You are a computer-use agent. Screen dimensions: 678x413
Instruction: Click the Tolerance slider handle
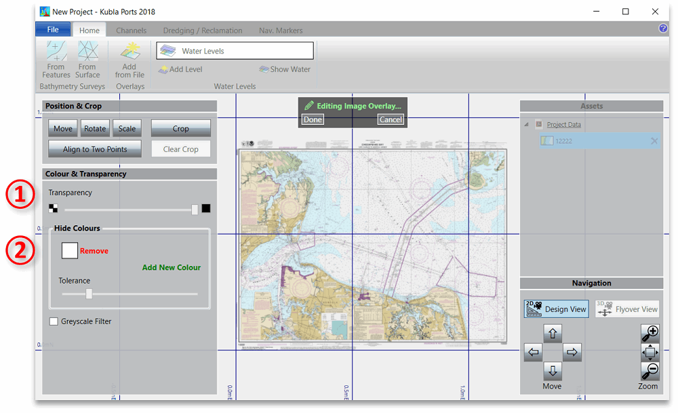pyautogui.click(x=89, y=294)
